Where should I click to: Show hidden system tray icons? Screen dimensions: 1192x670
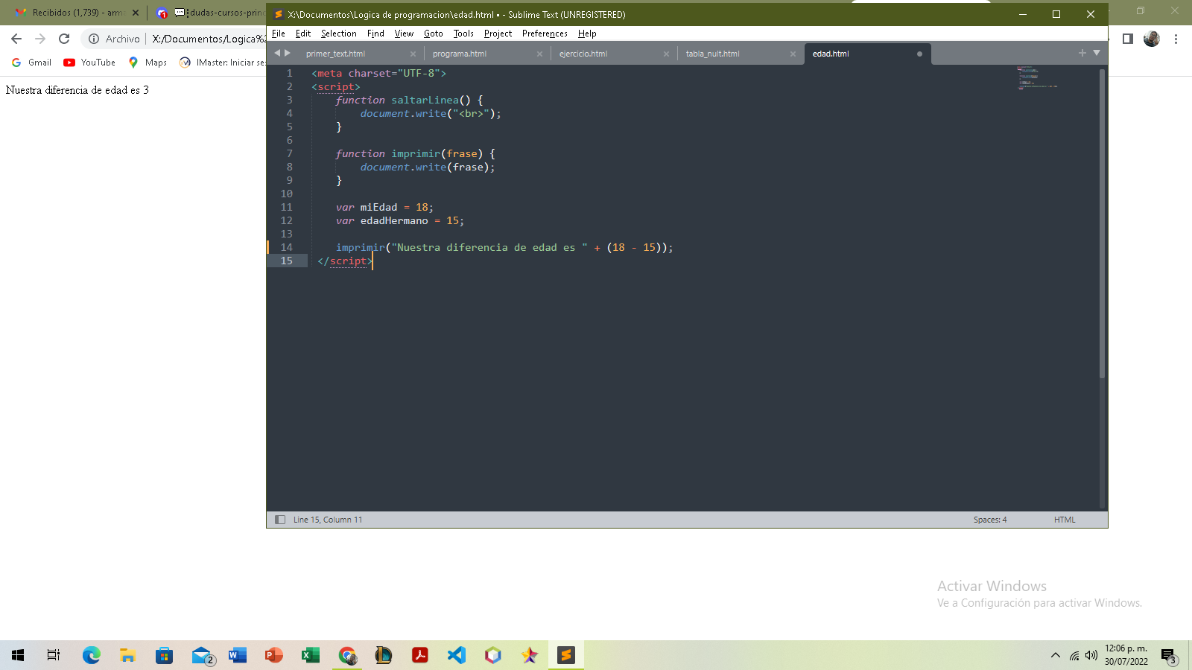click(x=1055, y=655)
